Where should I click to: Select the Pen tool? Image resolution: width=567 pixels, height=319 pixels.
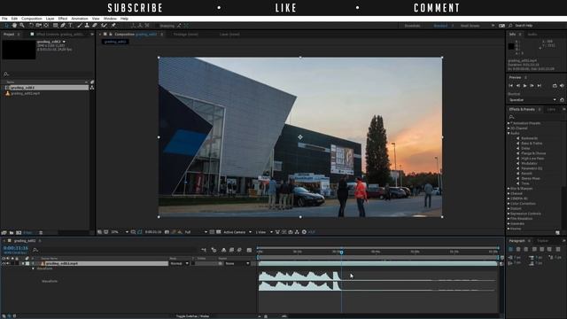pyautogui.click(x=63, y=26)
